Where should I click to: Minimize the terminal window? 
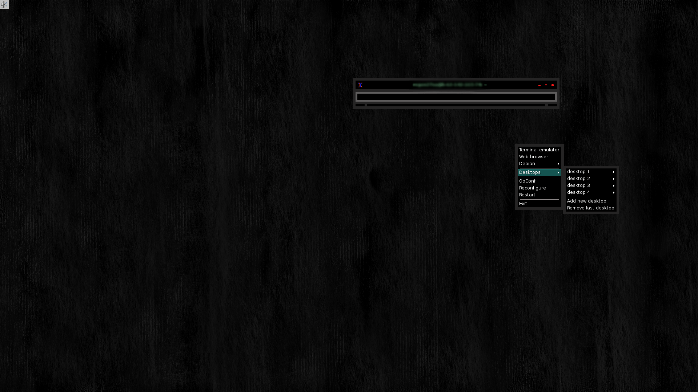pyautogui.click(x=539, y=85)
